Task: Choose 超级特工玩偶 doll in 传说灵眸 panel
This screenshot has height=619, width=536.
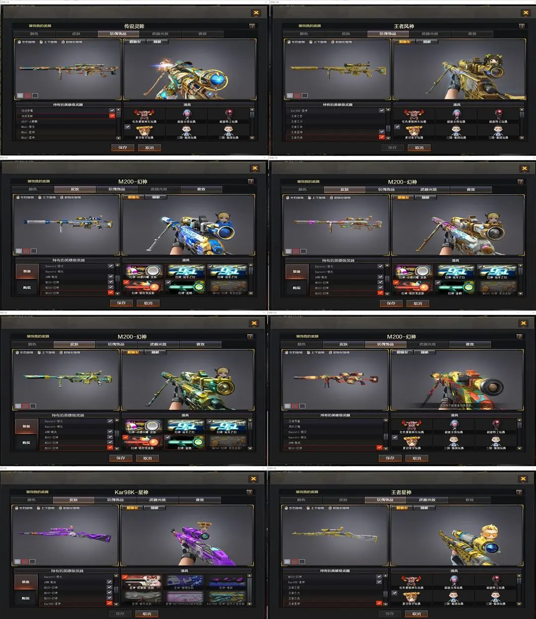Action: coord(229,116)
